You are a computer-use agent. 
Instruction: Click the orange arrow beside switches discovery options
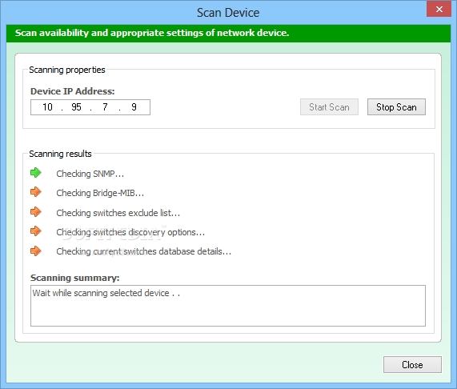click(x=36, y=231)
